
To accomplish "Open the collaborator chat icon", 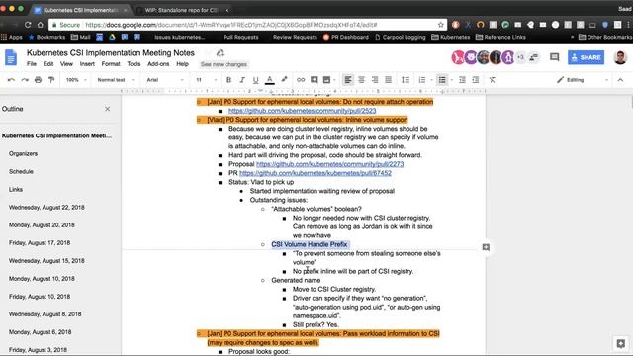I will coord(534,57).
